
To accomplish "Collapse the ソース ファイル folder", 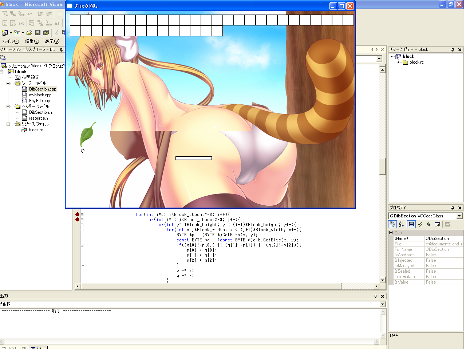I will click(x=8, y=83).
